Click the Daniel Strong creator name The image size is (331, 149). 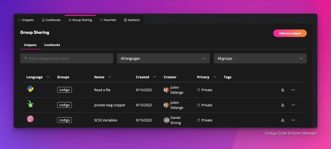(x=175, y=120)
